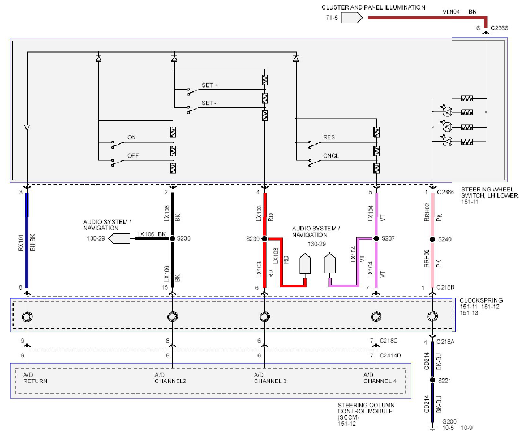Click the A/D CHANNEL 4 pin label
The image size is (524, 436).
pos(380,378)
